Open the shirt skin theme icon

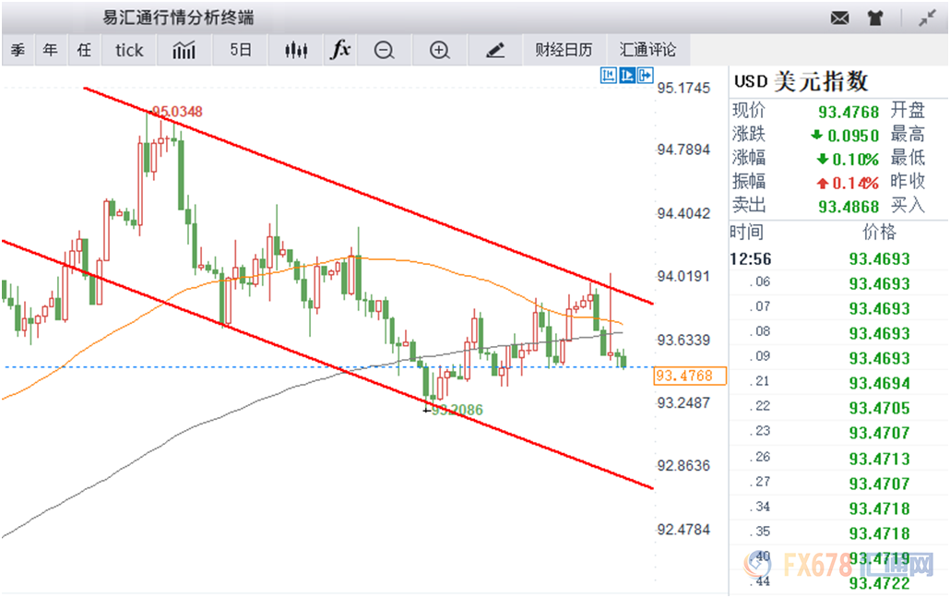tap(874, 18)
